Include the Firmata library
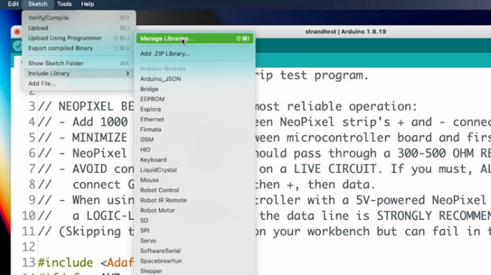The height and width of the screenshot is (275, 491). point(194,129)
